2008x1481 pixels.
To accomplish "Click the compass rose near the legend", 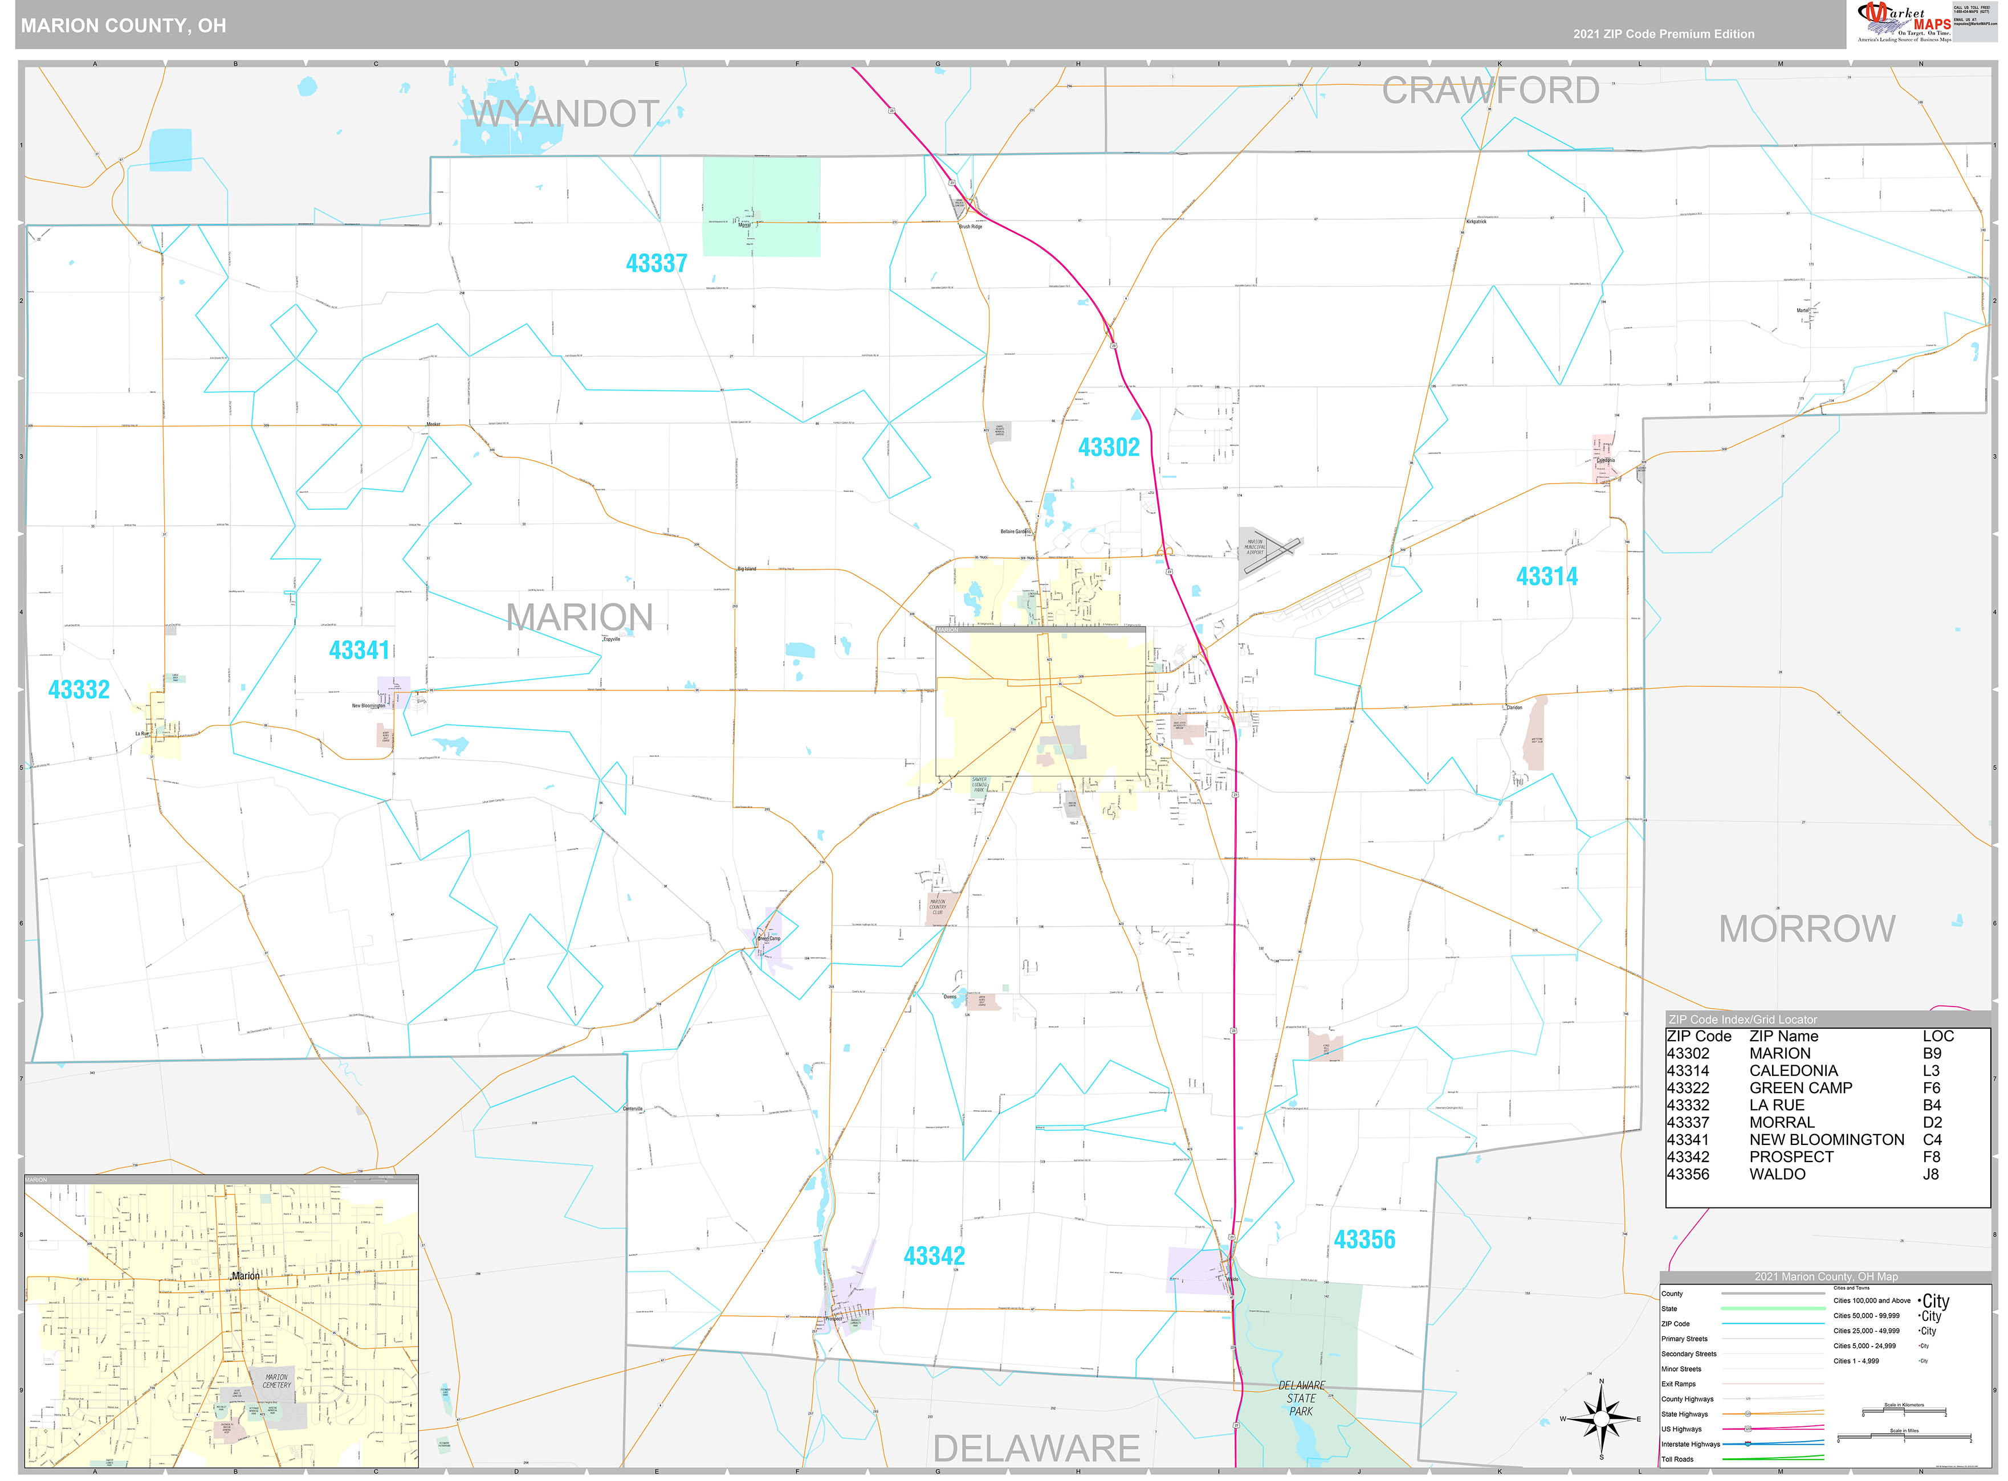I will (x=1600, y=1420).
